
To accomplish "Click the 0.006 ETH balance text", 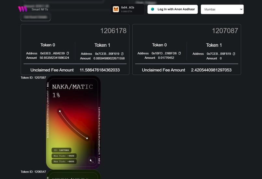I will 126,11.
